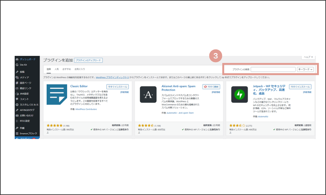
Task: Install Classic Editor with 今すぐインストール
Action: point(117,87)
